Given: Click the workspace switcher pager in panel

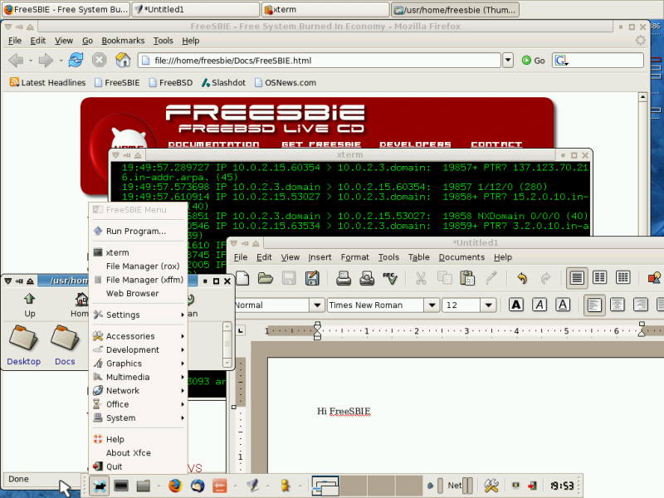Looking at the screenshot, I should pyautogui.click(x=325, y=486).
